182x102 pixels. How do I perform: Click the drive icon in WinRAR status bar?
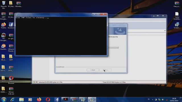(34, 82)
